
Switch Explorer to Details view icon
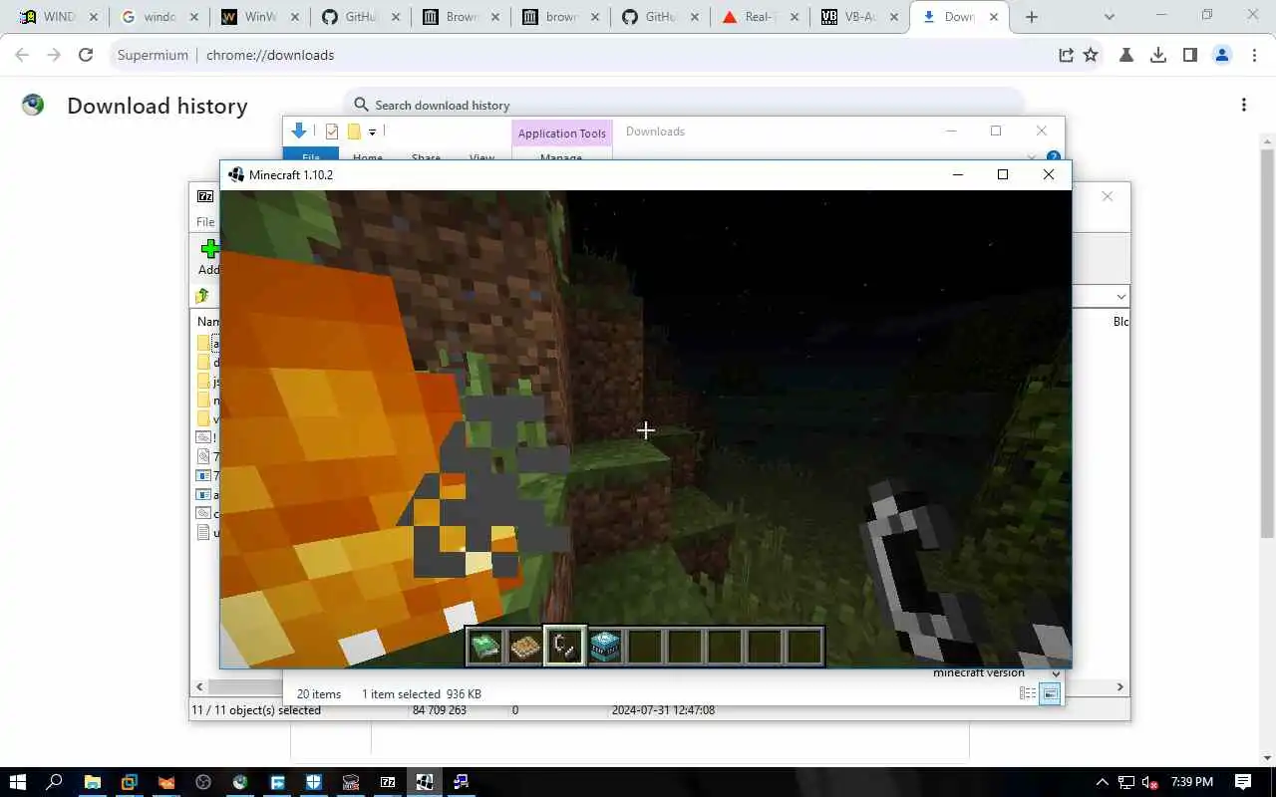tap(1027, 693)
